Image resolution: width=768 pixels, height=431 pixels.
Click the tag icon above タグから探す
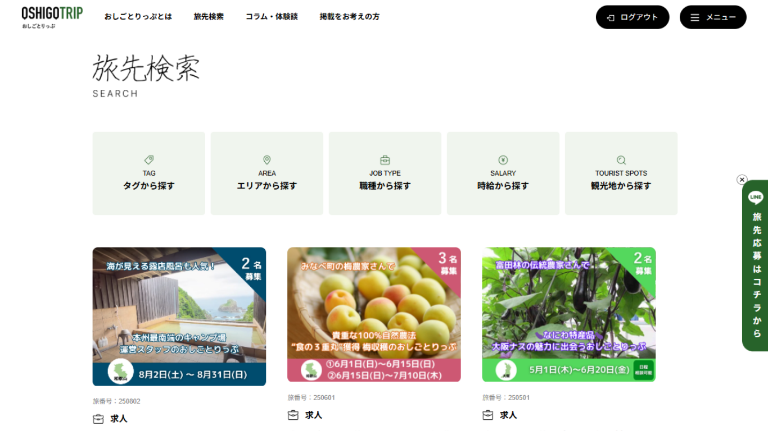[149, 160]
